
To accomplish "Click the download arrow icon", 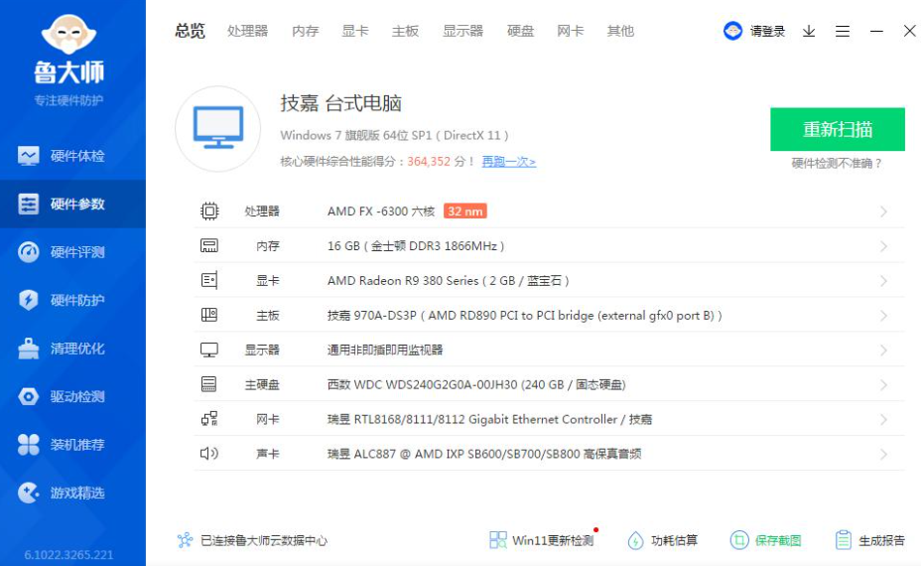I will pyautogui.click(x=809, y=31).
